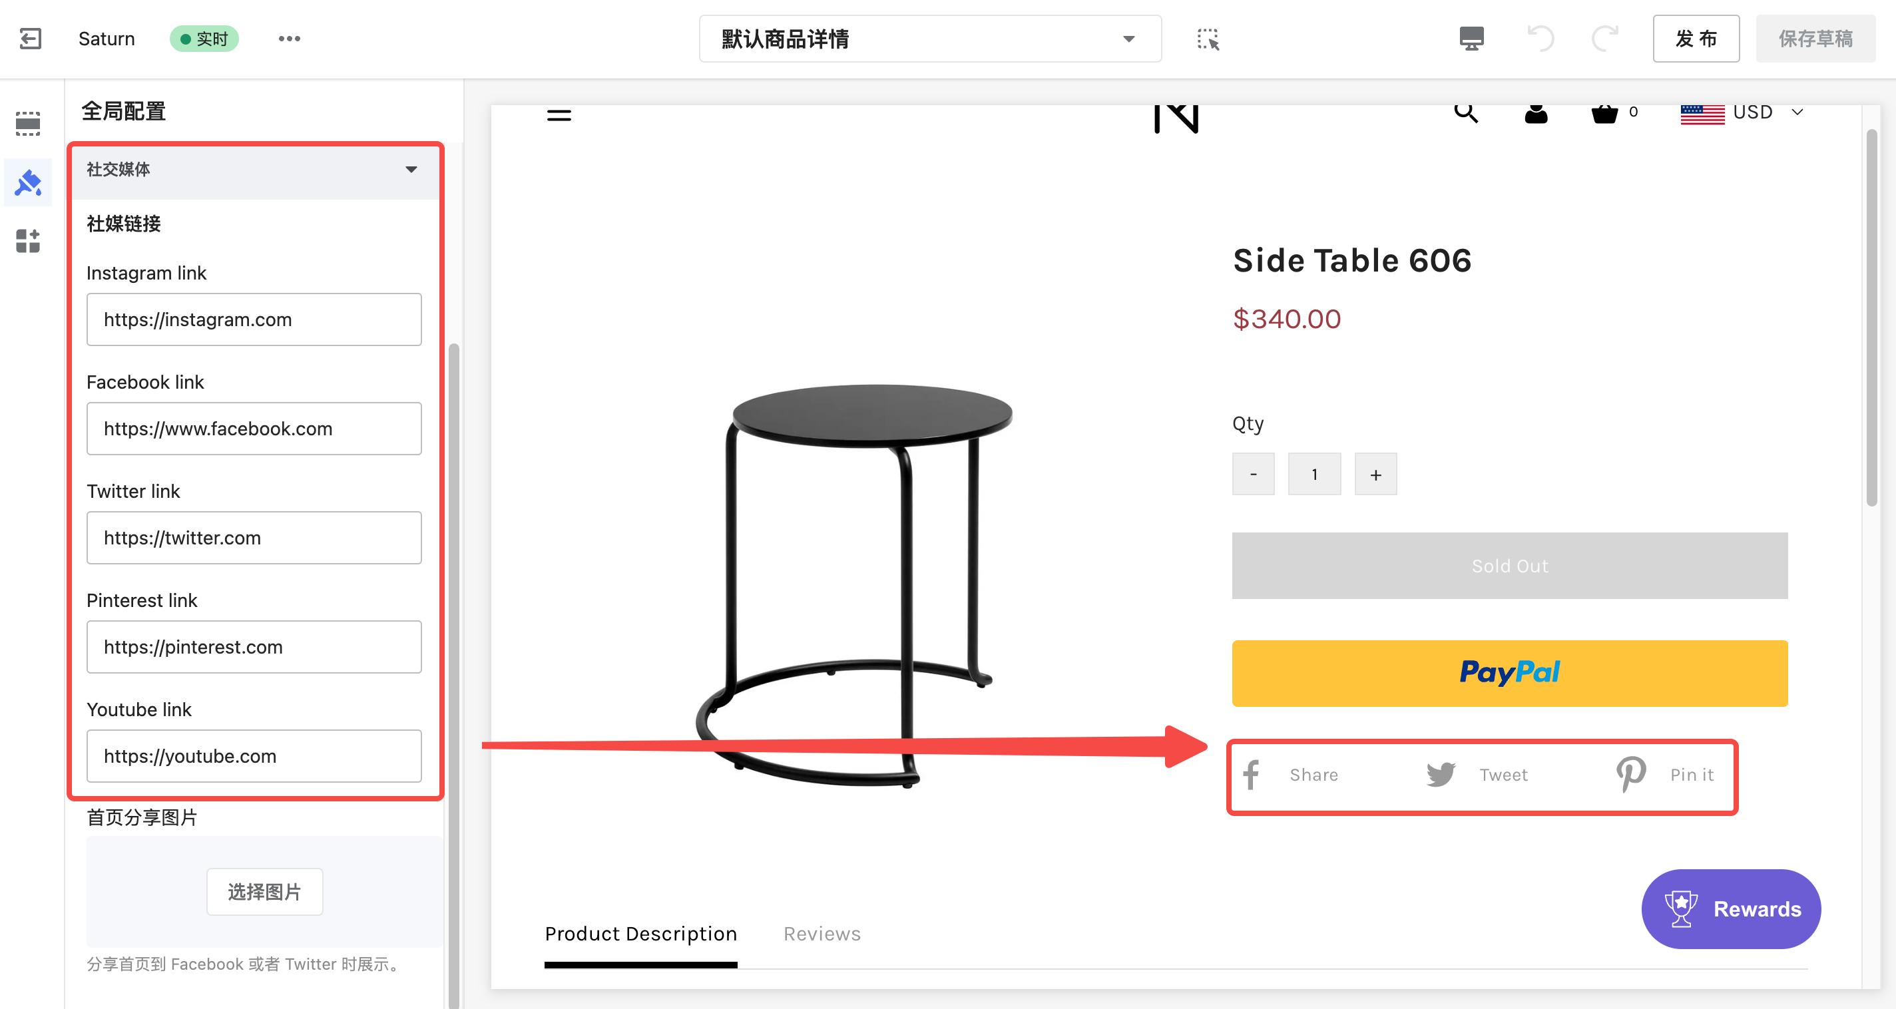Click the exit editor icon
The image size is (1896, 1009).
point(30,38)
